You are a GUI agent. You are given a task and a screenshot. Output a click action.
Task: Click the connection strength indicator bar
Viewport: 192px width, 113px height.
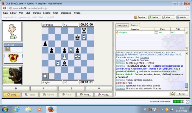pyautogui.click(x=178, y=102)
